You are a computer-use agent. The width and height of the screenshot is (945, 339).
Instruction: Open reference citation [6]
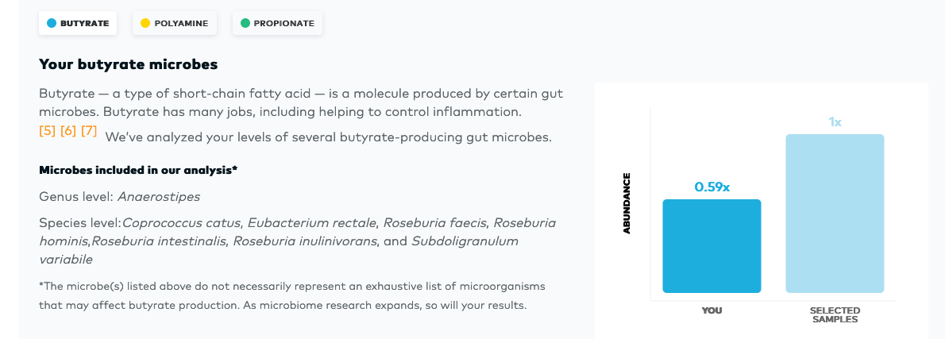pos(68,131)
